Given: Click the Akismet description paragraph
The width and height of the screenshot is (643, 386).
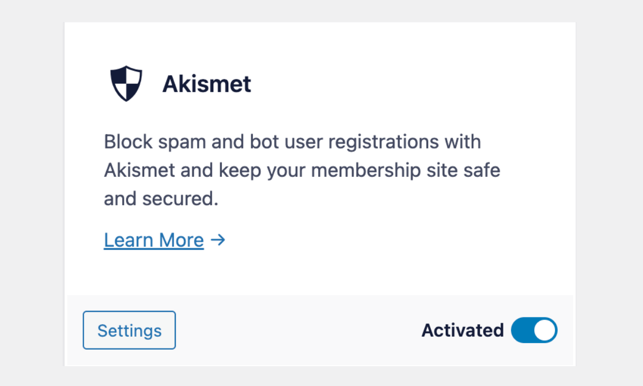Looking at the screenshot, I should (x=302, y=170).
